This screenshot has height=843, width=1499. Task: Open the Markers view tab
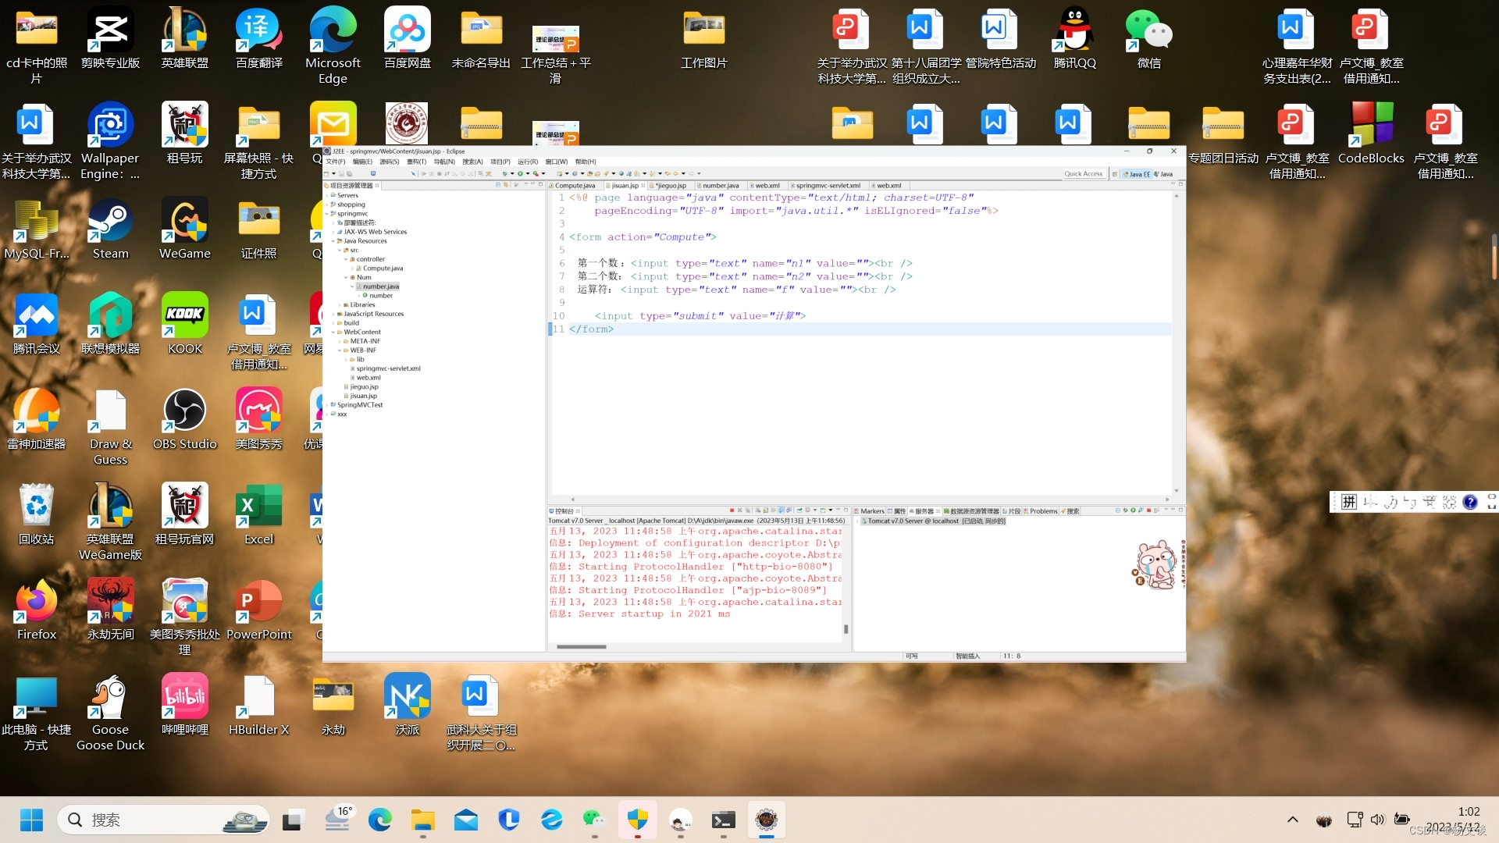[x=869, y=511]
